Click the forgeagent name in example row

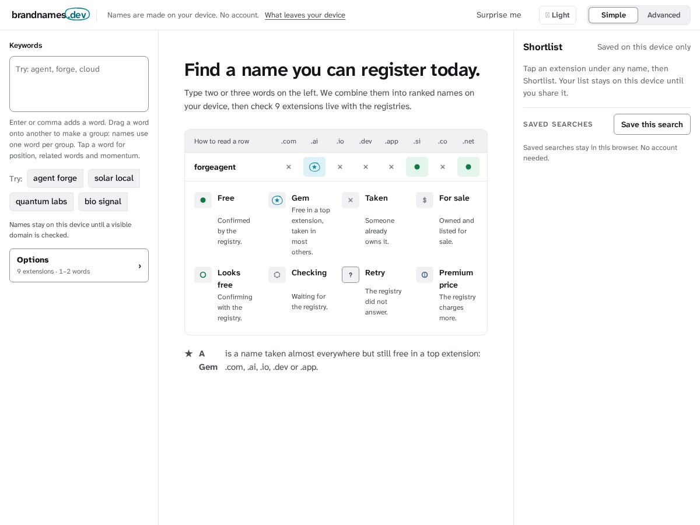pyautogui.click(x=215, y=167)
